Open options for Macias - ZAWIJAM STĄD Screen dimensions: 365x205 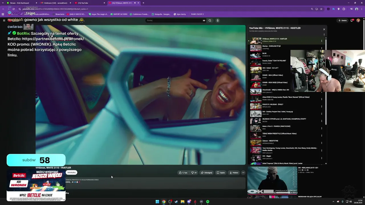pos(322,48)
